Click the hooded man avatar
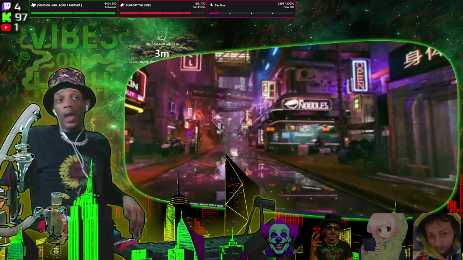Image resolution: width=463 pixels, height=260 pixels. click(x=437, y=237)
